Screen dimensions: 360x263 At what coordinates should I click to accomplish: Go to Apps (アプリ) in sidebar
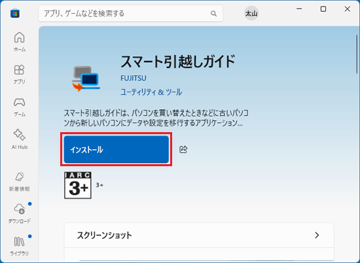point(19,75)
